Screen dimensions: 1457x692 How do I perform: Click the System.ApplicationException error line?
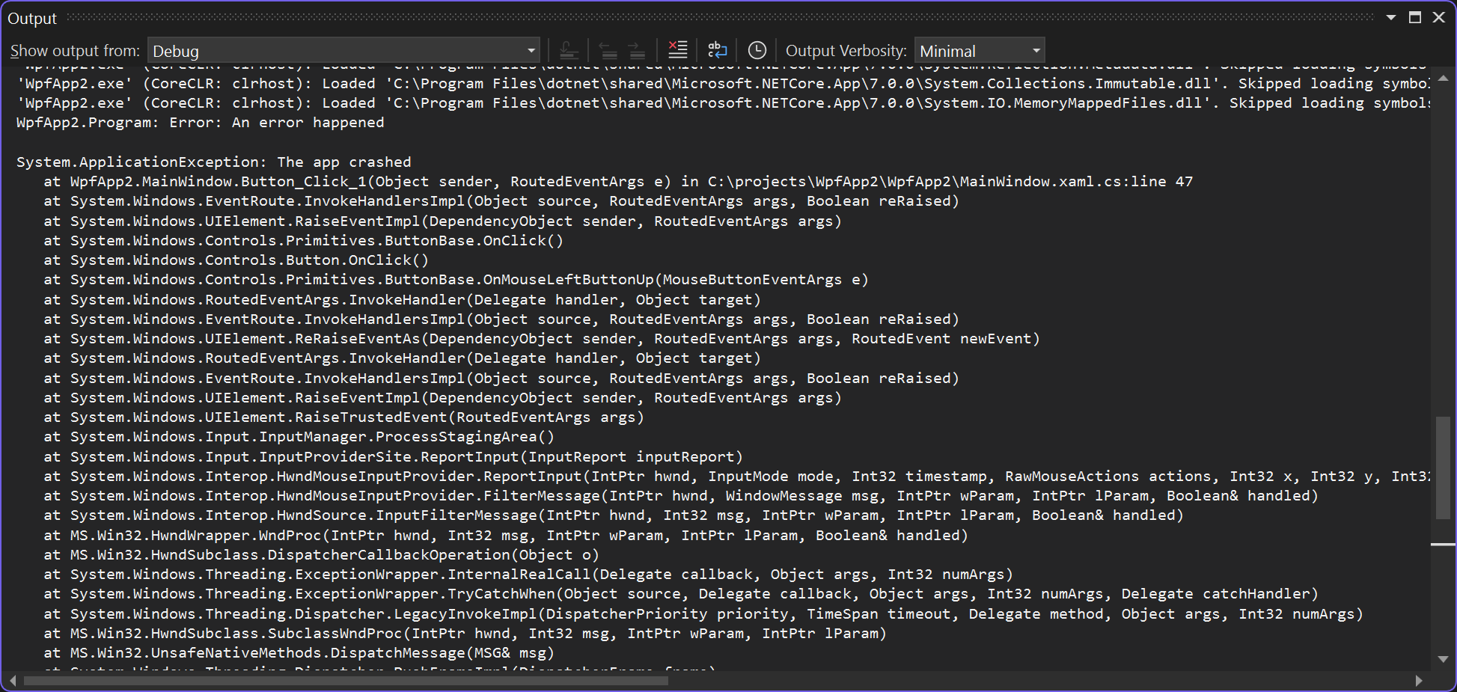click(213, 162)
